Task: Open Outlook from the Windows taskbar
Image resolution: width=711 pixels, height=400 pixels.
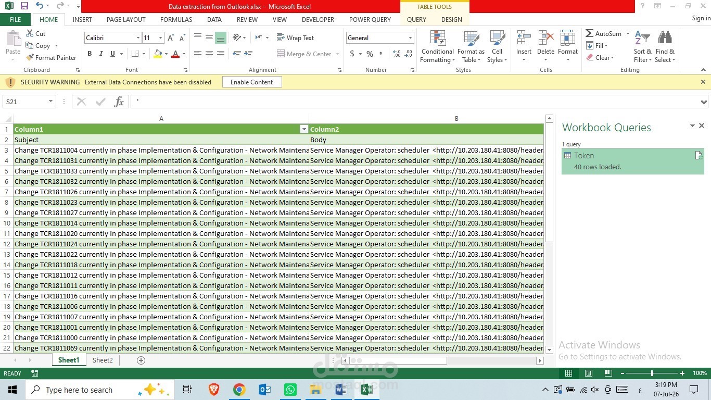Action: 265,390
